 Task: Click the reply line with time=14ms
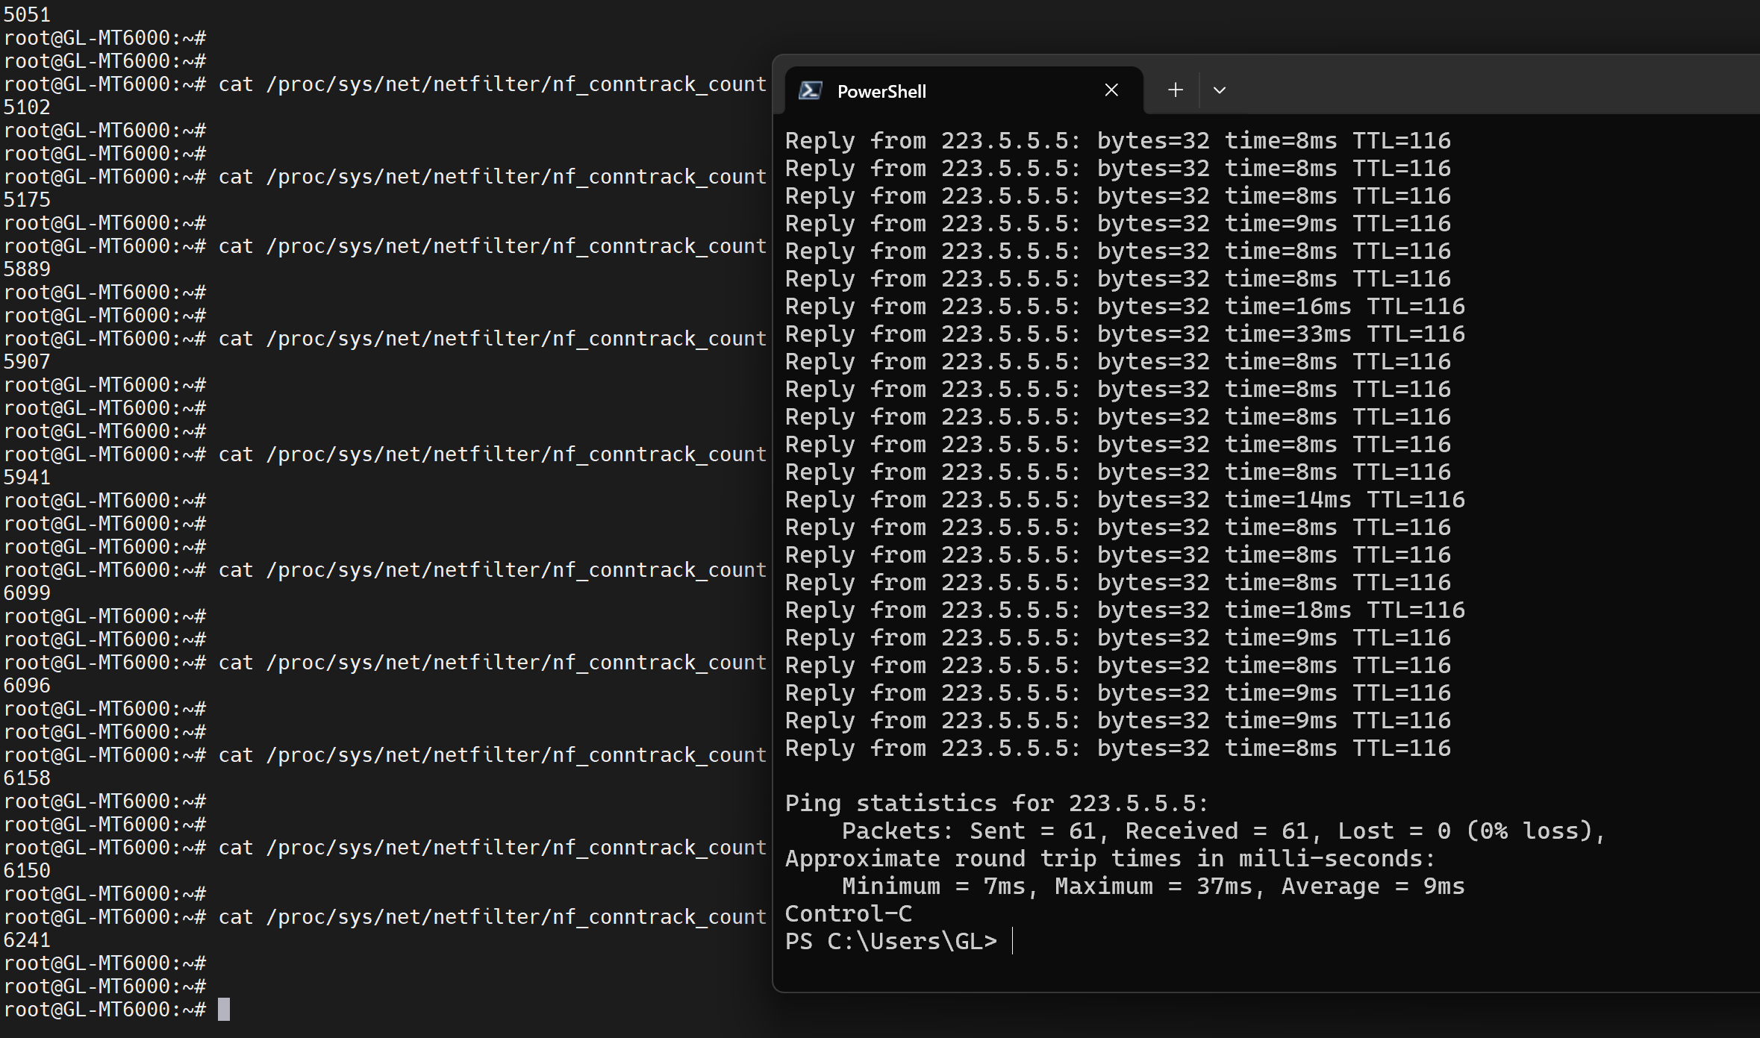coord(1124,500)
